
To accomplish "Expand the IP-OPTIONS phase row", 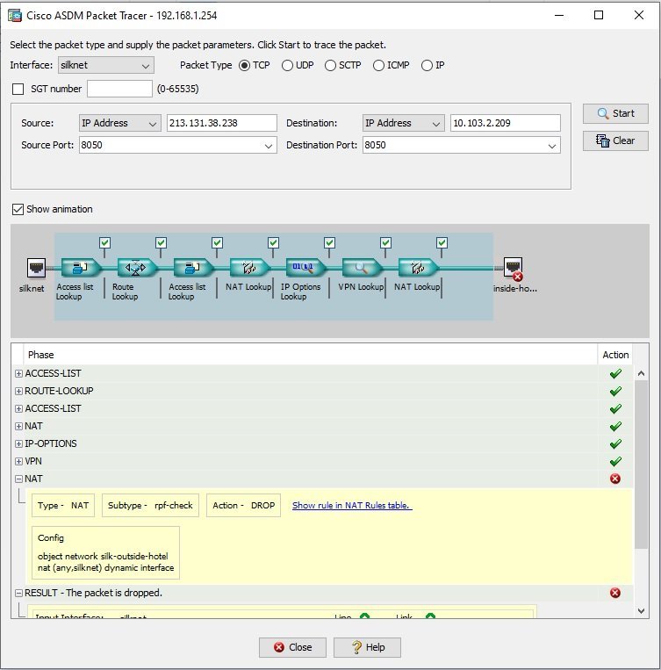I will click(x=18, y=443).
